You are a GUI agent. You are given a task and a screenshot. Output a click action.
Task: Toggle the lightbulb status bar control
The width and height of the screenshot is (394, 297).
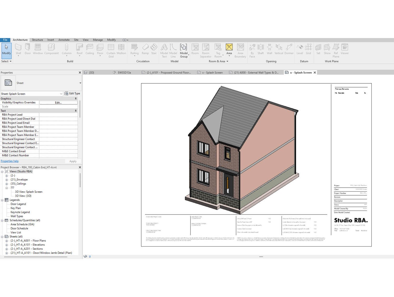[90, 256]
